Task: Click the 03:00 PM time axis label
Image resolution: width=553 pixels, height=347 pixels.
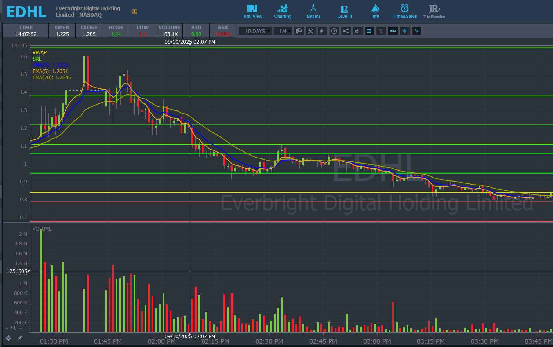Action: tap(377, 341)
